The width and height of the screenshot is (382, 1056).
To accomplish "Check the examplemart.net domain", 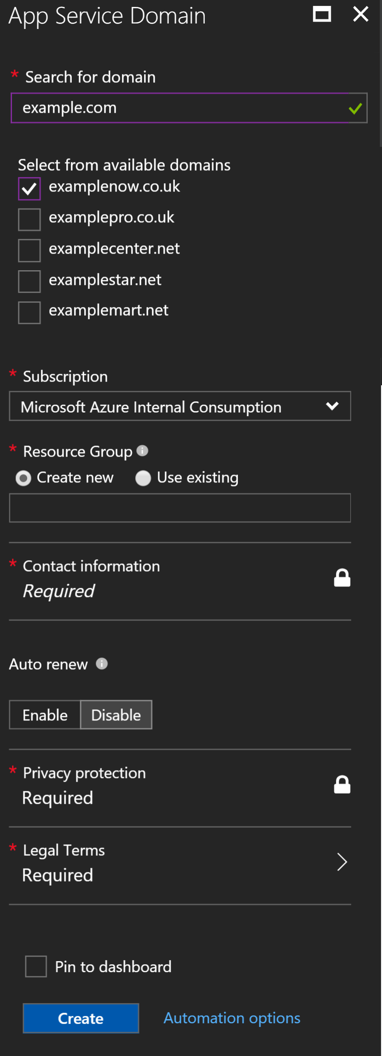I will (29, 313).
